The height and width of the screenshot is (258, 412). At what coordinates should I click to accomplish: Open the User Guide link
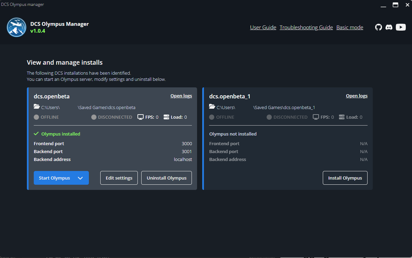point(263,28)
